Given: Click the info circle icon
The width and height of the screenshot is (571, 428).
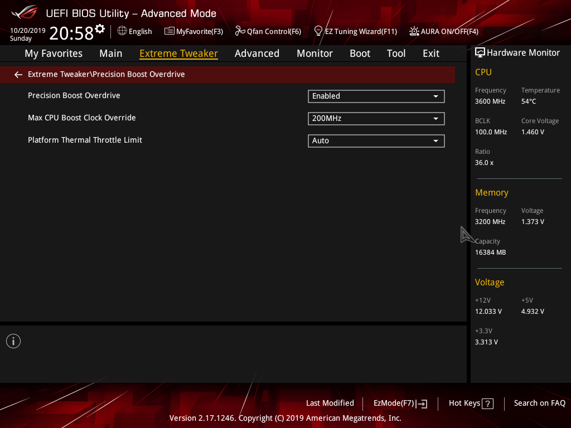Looking at the screenshot, I should coord(13,341).
